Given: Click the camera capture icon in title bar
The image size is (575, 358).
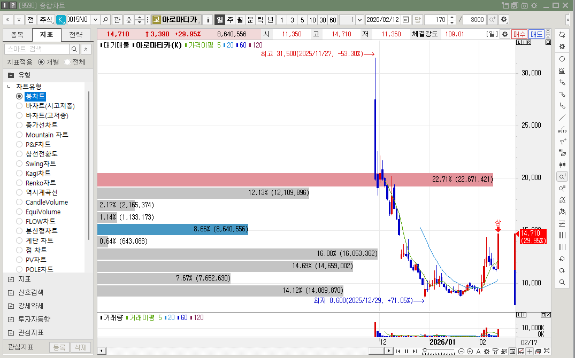Looking at the screenshot, I should (x=525, y=5).
